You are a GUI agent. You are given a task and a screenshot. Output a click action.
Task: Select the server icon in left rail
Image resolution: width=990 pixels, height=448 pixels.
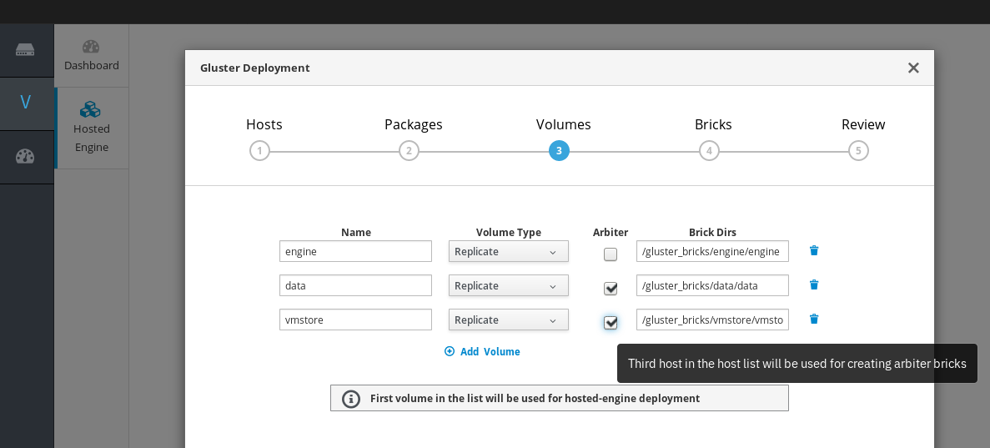(25, 50)
